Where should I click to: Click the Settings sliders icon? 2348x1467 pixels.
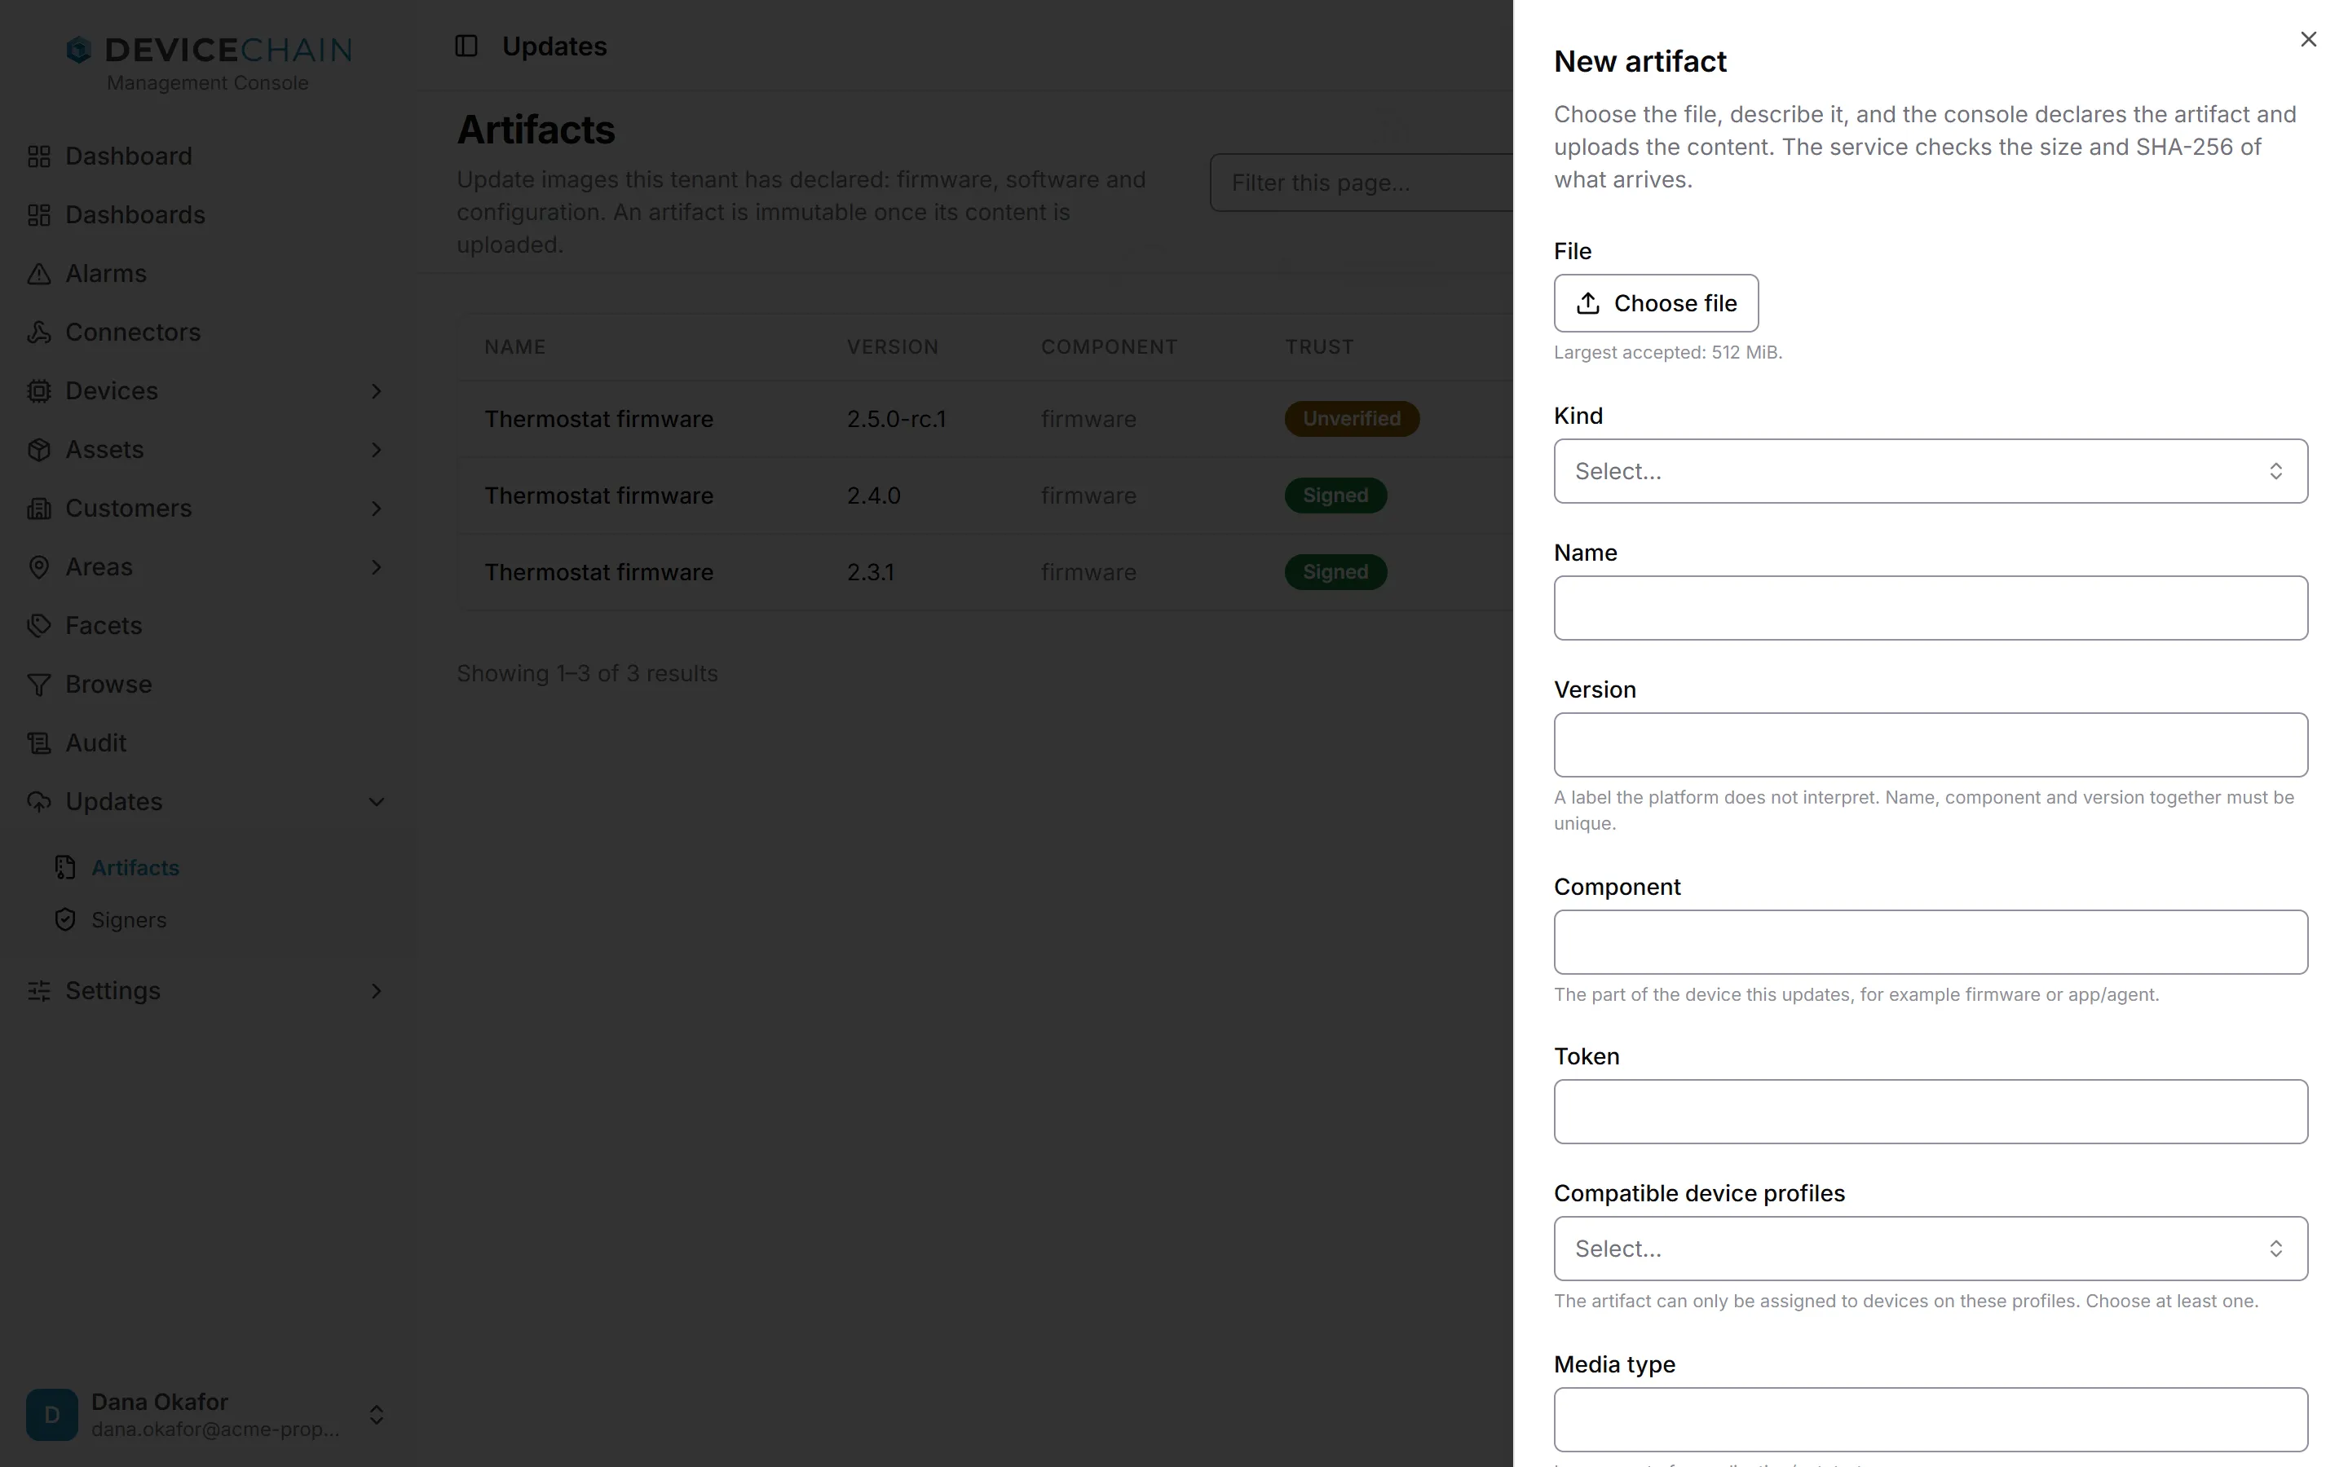click(x=39, y=990)
